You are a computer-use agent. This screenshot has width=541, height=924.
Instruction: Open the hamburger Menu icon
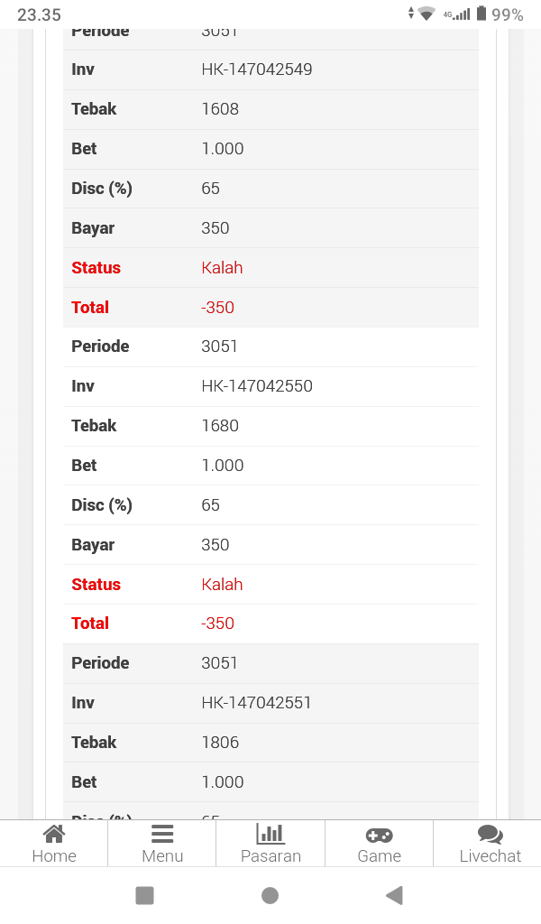point(162,834)
